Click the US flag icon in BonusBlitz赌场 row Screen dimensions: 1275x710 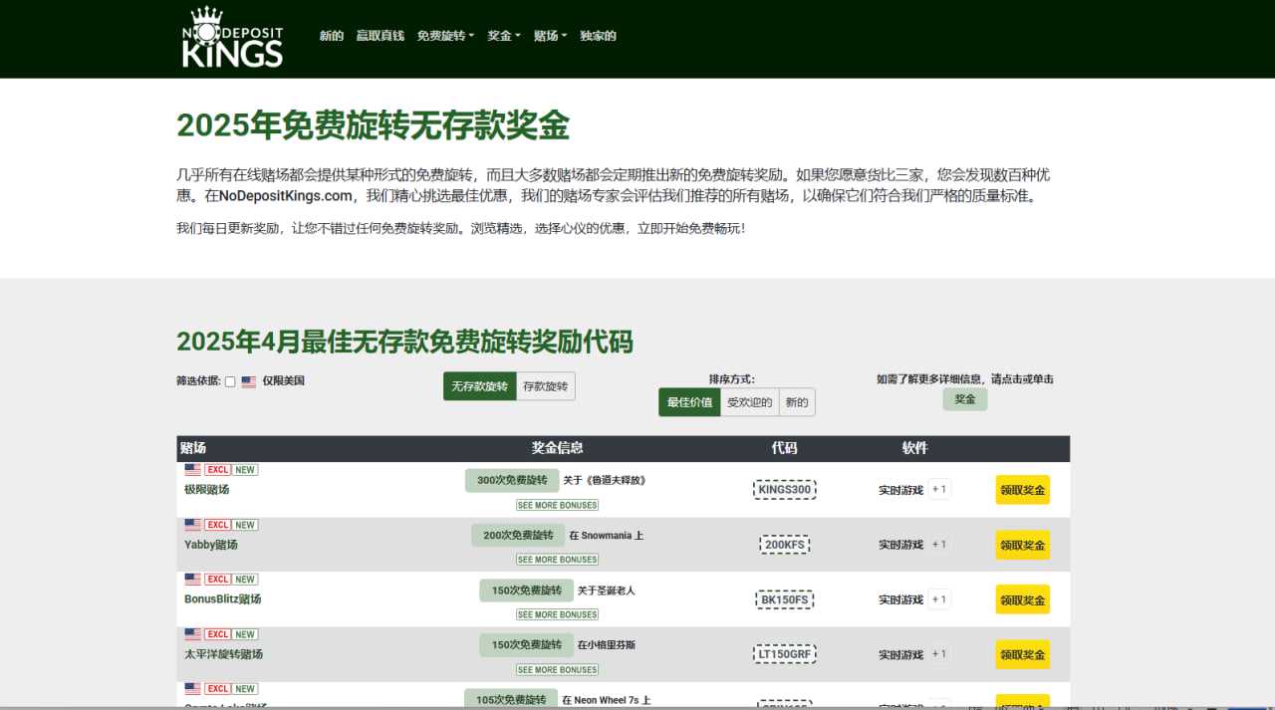(192, 580)
